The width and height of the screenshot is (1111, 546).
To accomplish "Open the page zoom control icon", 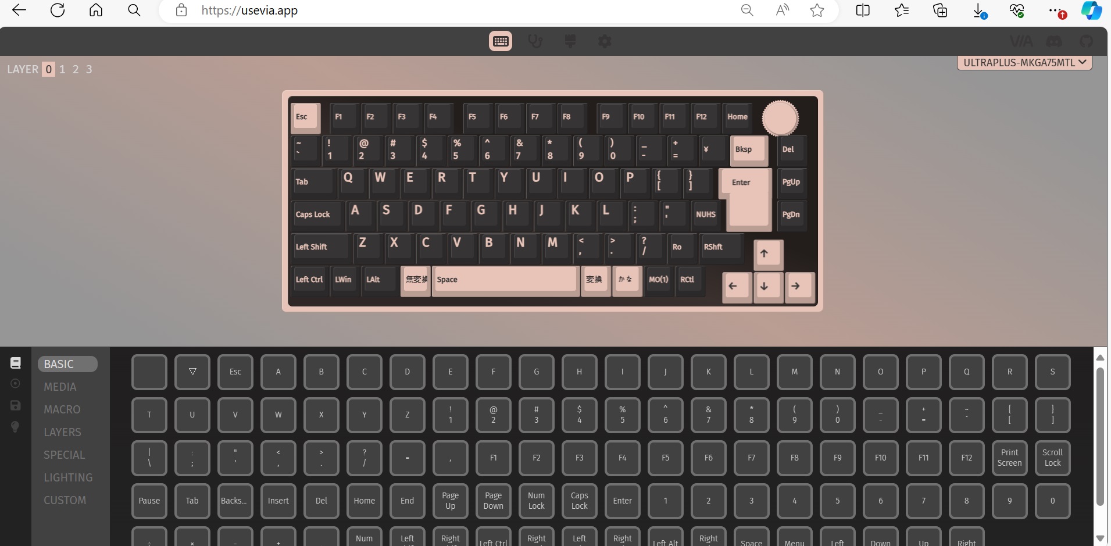I will (x=747, y=10).
